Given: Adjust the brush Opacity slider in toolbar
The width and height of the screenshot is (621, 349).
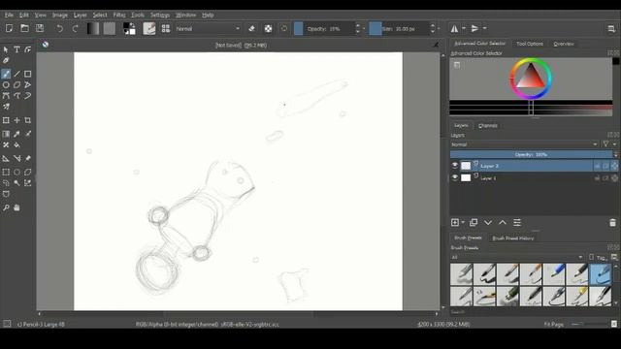Looking at the screenshot, I should click(x=324, y=28).
